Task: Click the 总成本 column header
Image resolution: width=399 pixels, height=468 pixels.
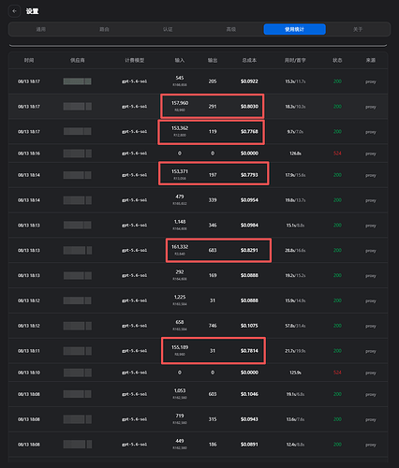Action: (x=249, y=60)
